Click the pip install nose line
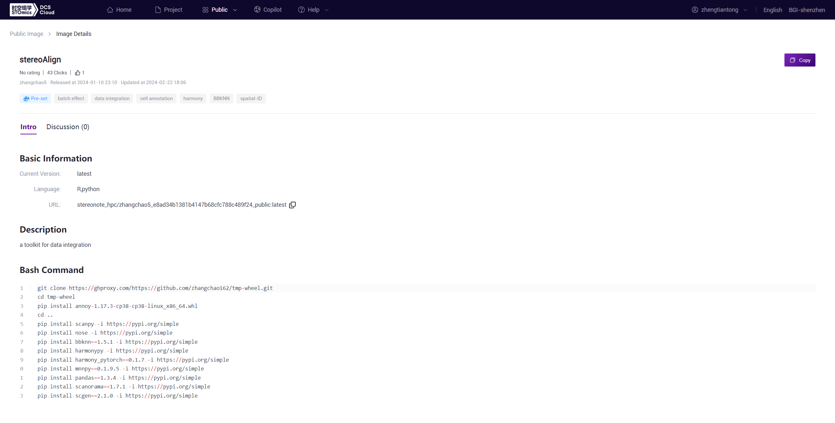The height and width of the screenshot is (423, 835). (x=105, y=333)
